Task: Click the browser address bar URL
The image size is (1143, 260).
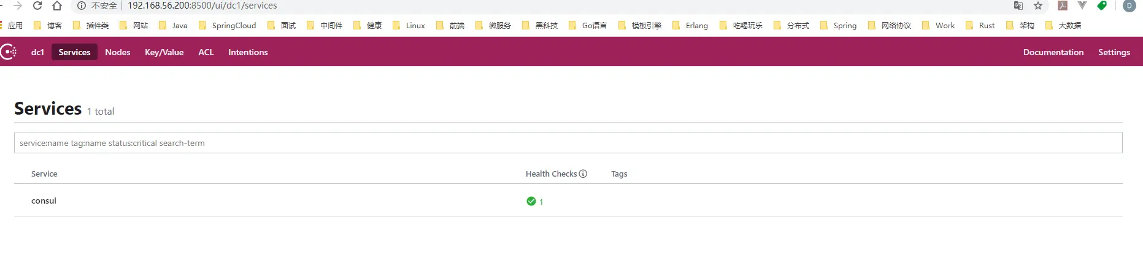Action: 202,6
